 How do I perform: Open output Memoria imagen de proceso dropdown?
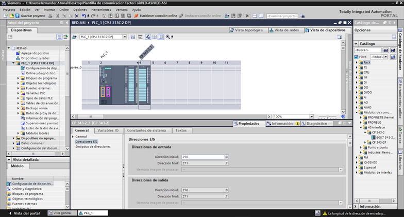pos(341,203)
